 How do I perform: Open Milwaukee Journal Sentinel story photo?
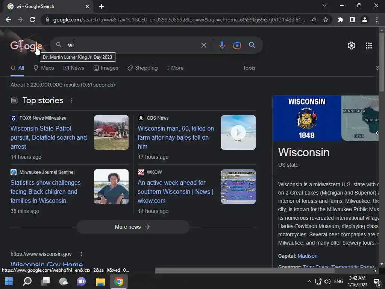tap(111, 187)
